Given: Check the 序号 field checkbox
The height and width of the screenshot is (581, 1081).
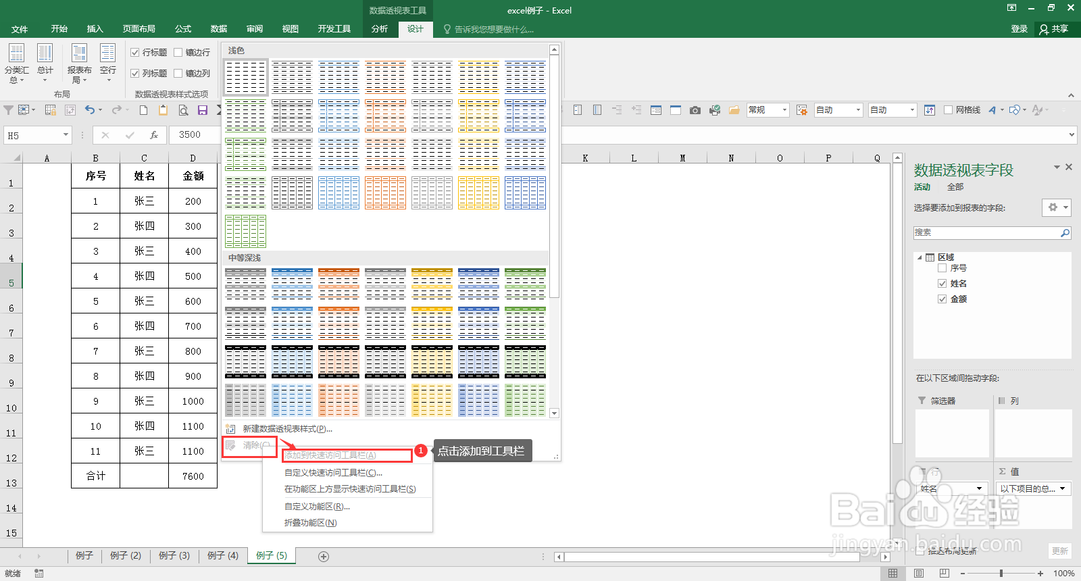Looking at the screenshot, I should [942, 268].
